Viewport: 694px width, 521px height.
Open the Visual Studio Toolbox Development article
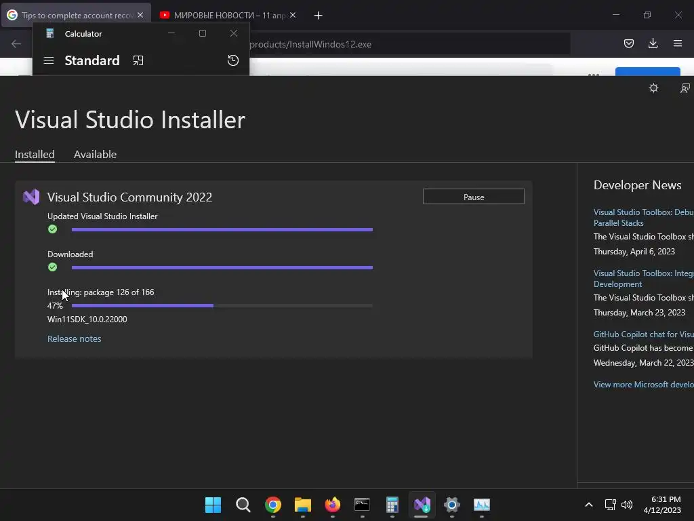click(x=644, y=279)
